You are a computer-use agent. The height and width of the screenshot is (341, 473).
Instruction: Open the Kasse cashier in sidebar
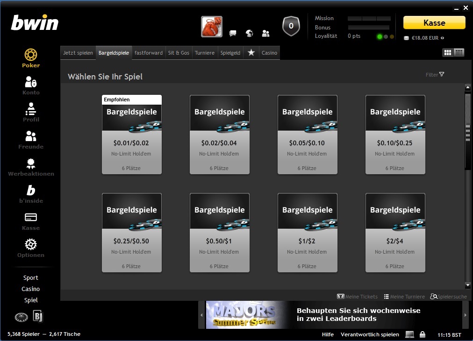31,221
